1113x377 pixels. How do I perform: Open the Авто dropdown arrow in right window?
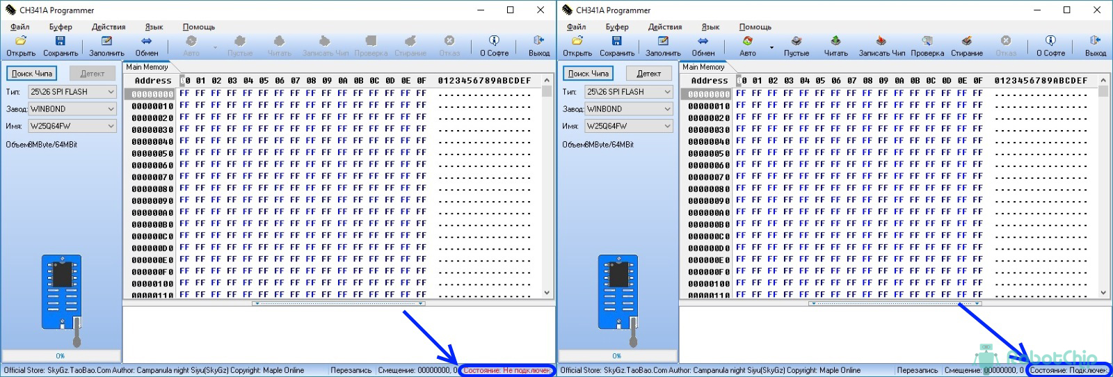click(x=771, y=48)
